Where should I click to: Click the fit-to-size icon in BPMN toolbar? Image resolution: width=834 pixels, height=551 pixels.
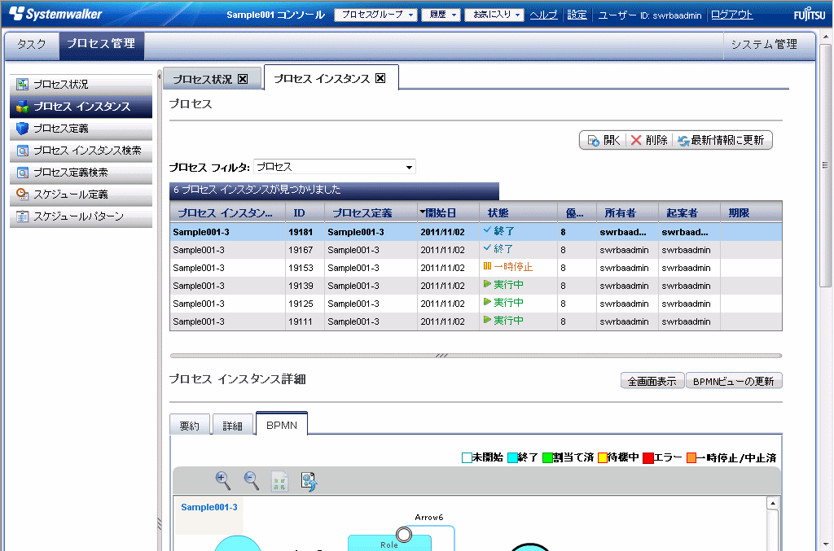279,481
